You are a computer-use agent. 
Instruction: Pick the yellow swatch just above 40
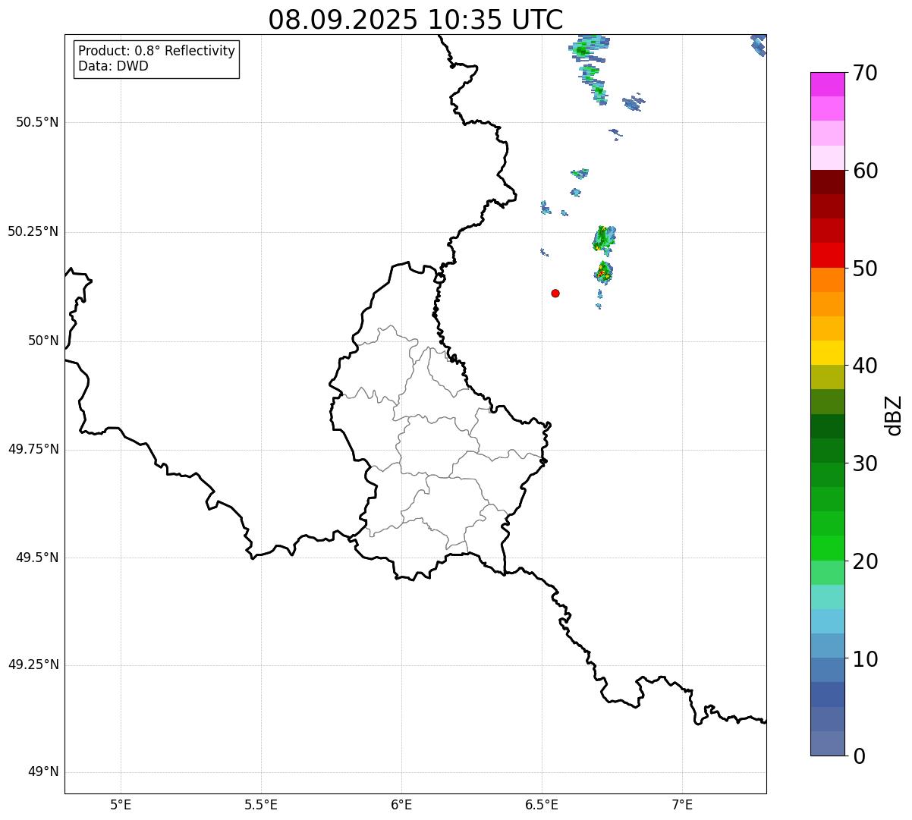click(827, 353)
